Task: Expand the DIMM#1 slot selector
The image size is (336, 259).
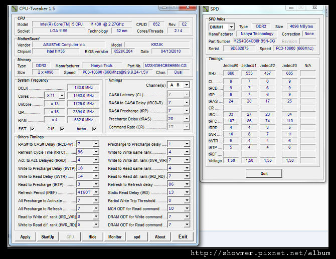Action: (231, 27)
